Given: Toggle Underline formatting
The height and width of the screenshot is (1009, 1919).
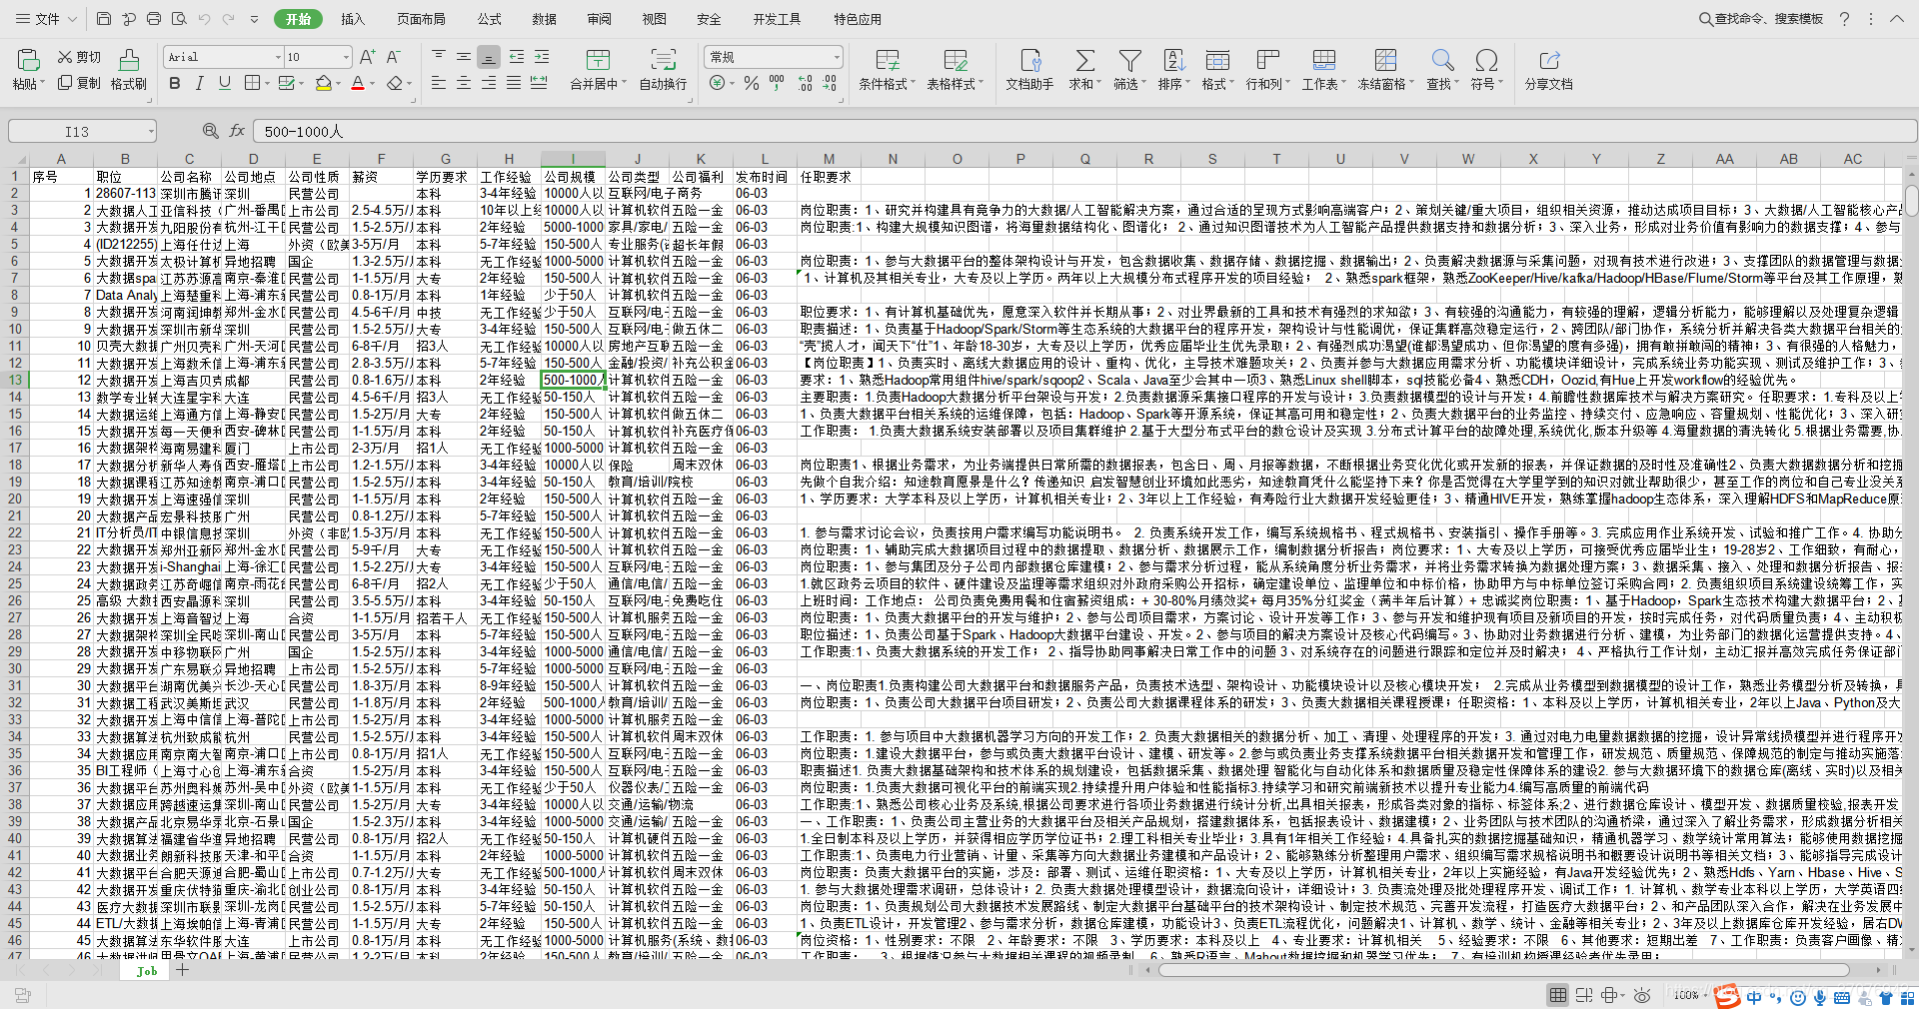Looking at the screenshot, I should pyautogui.click(x=224, y=83).
